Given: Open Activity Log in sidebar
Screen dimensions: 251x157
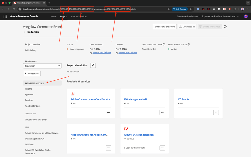Looking at the screenshot, I should click(30, 50).
